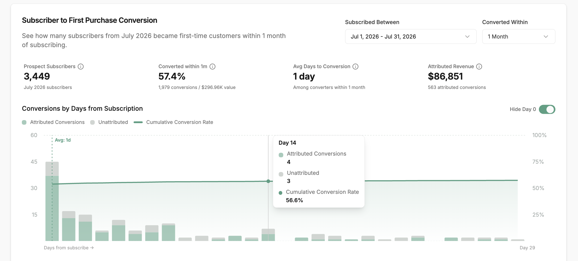
Task: Toggle Attributed Conversions legend series
Action: point(53,122)
